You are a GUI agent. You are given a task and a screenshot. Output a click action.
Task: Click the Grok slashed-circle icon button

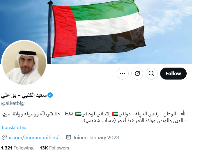(137, 73)
